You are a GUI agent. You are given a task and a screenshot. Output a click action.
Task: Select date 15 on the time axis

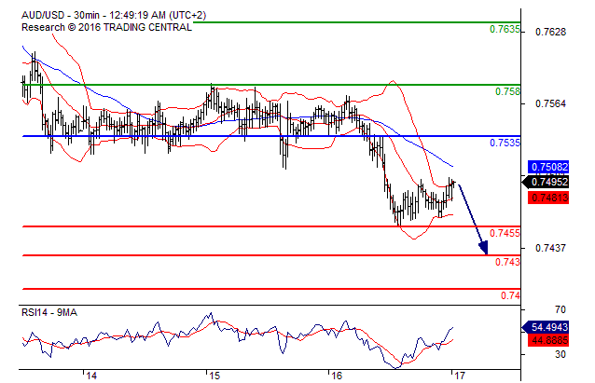click(x=214, y=376)
